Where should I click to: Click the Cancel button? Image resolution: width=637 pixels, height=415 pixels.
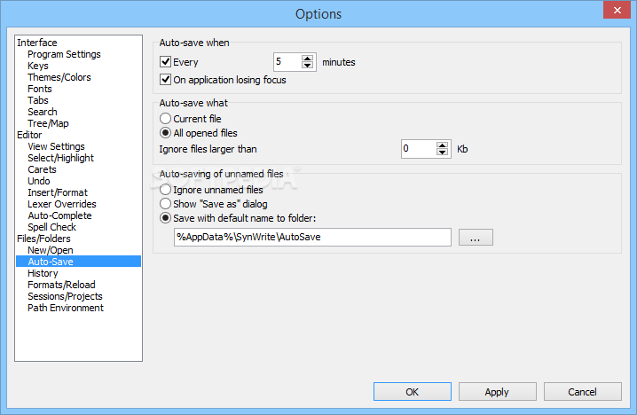click(583, 392)
